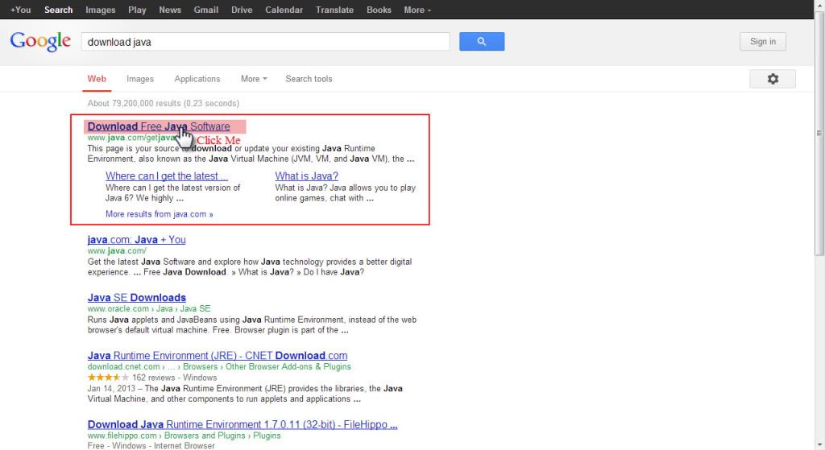Open Translate from the top bar
Screen dimensions: 825x450
tap(334, 10)
